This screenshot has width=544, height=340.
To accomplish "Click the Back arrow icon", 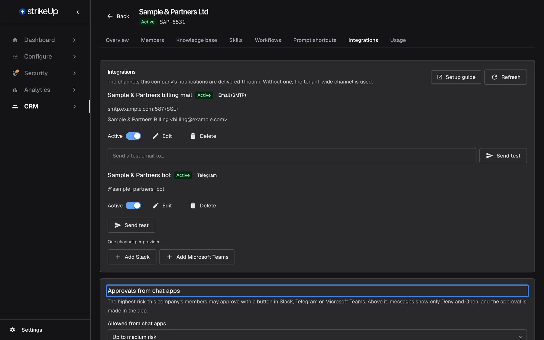I will pos(110,16).
